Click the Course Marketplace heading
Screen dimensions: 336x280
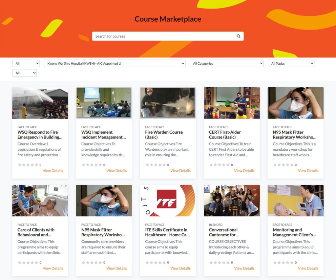click(x=168, y=19)
